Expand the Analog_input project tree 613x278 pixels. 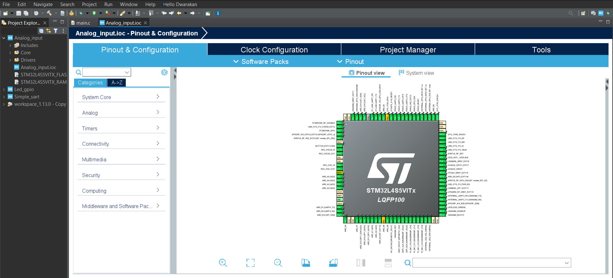tap(4, 38)
